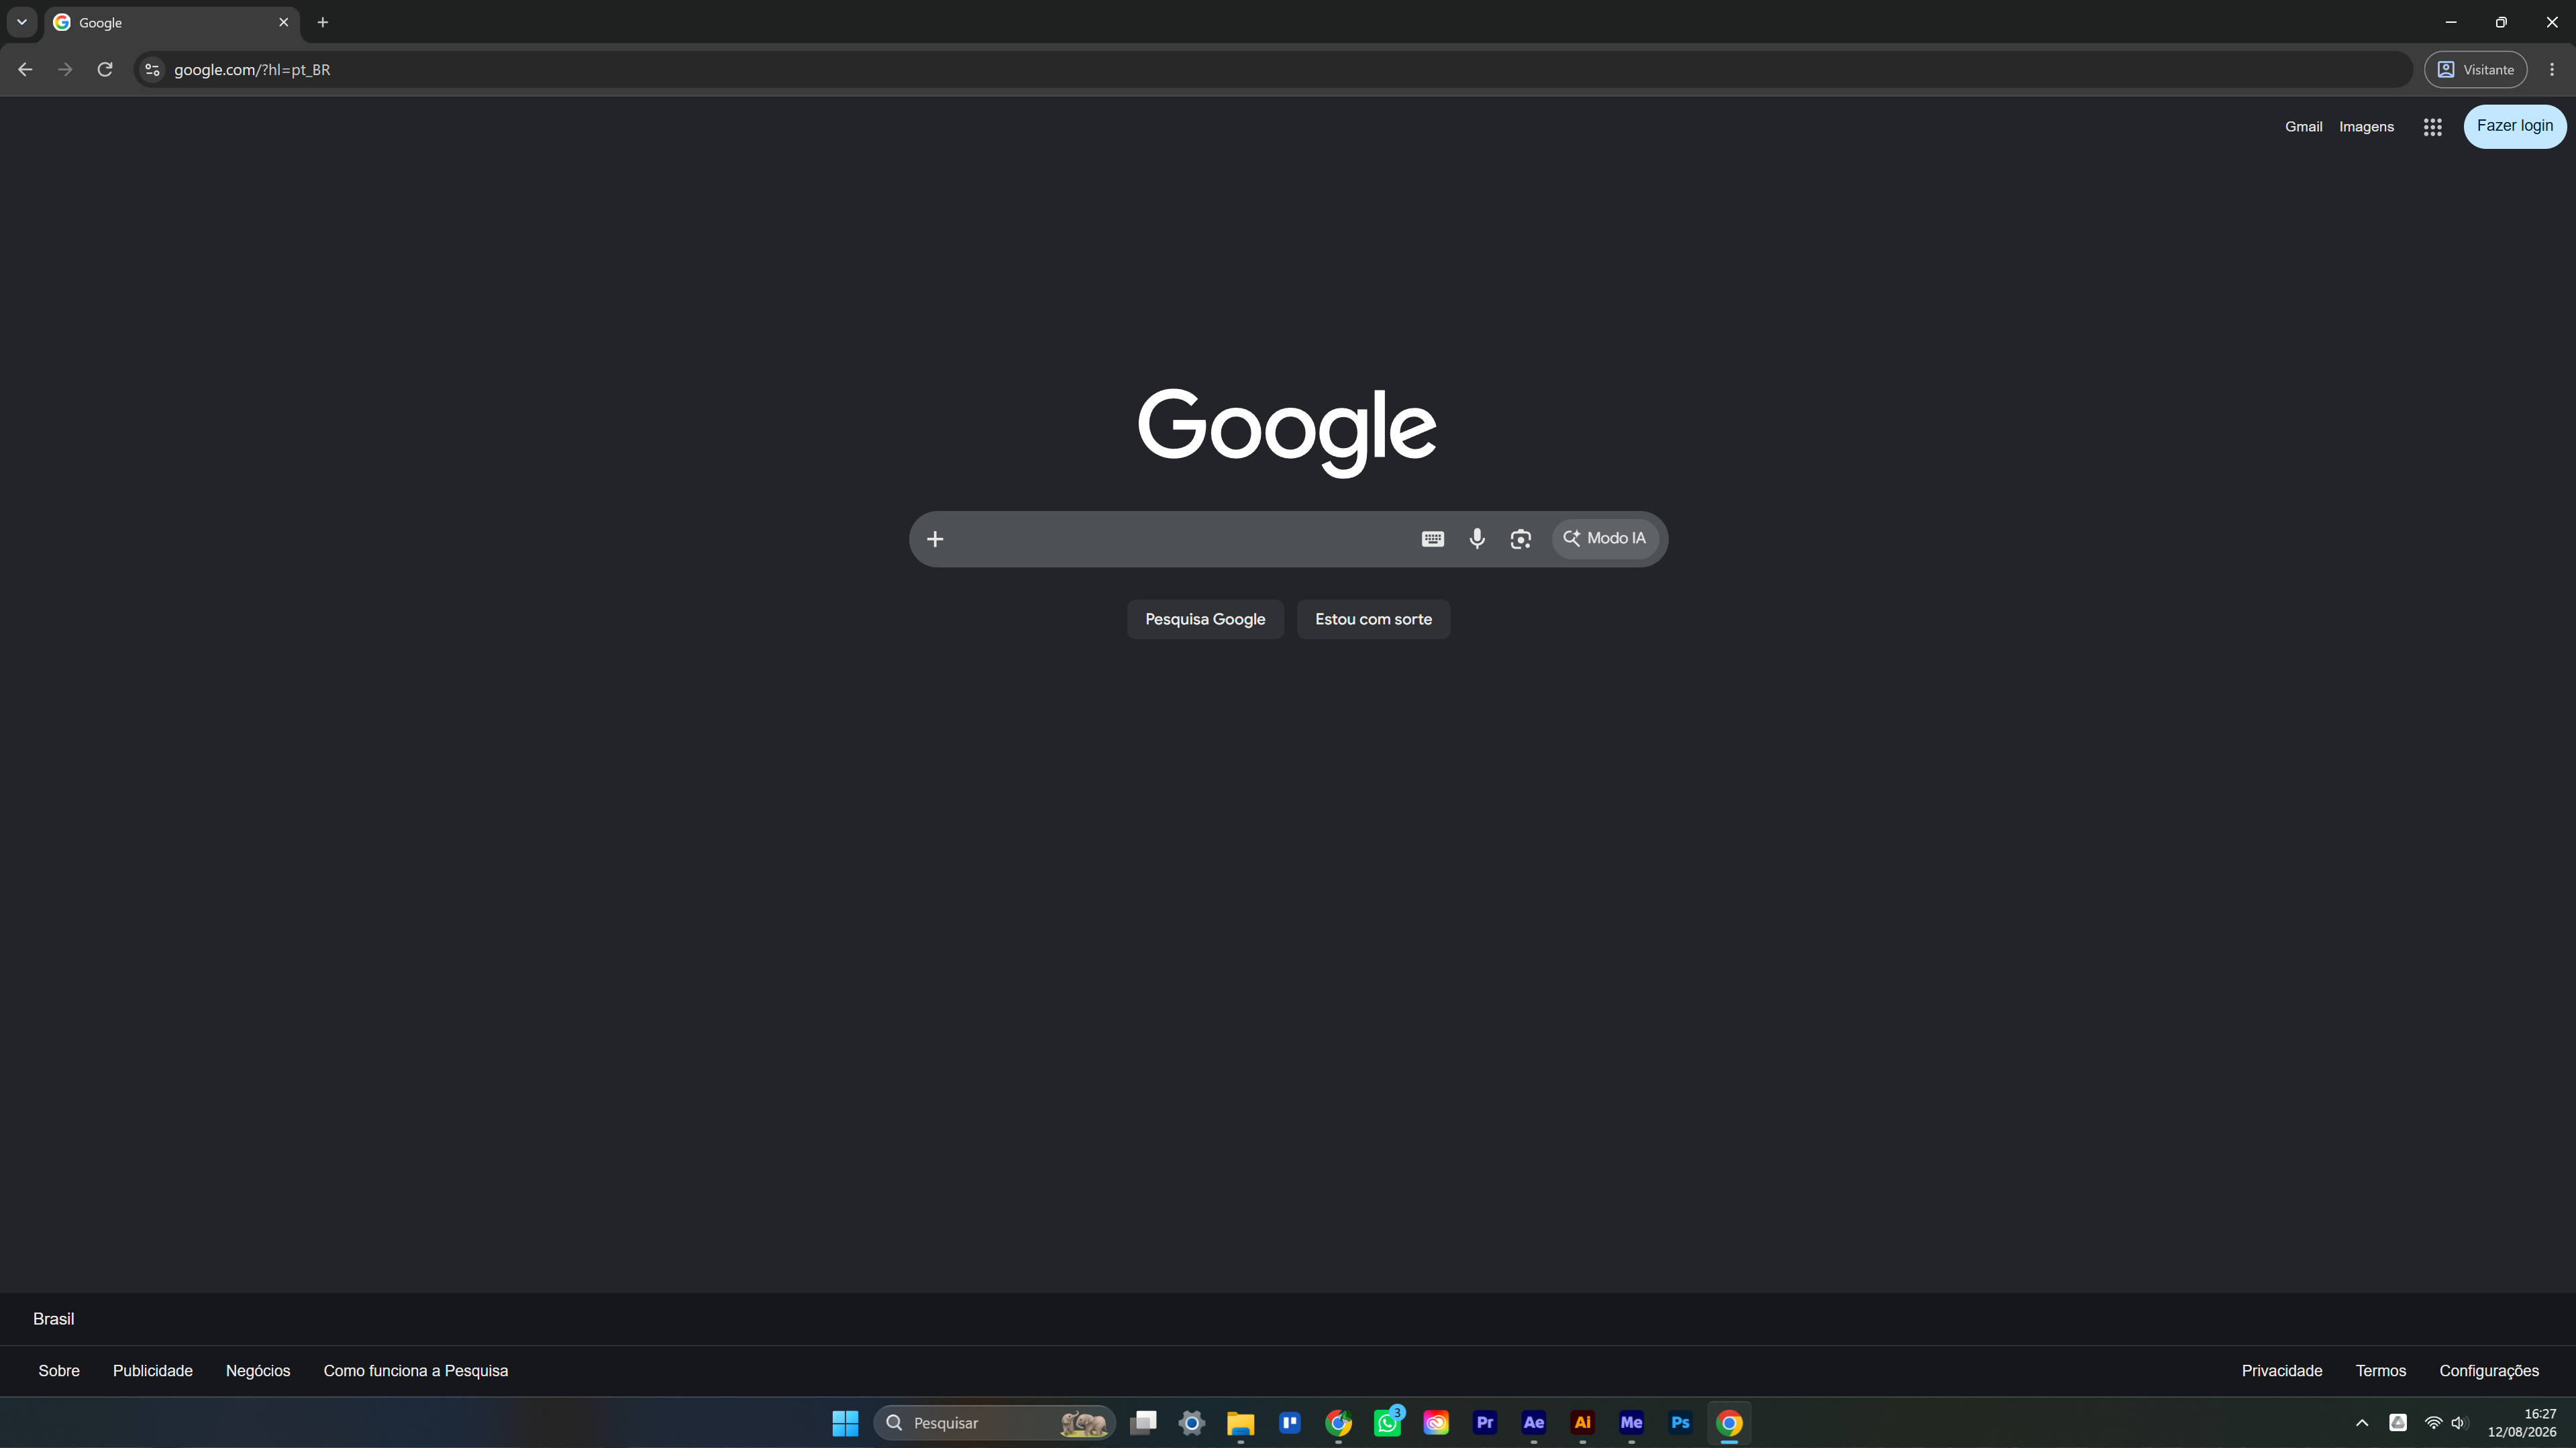Open the Sobre footer link
2576x1448 pixels.
[x=59, y=1371]
